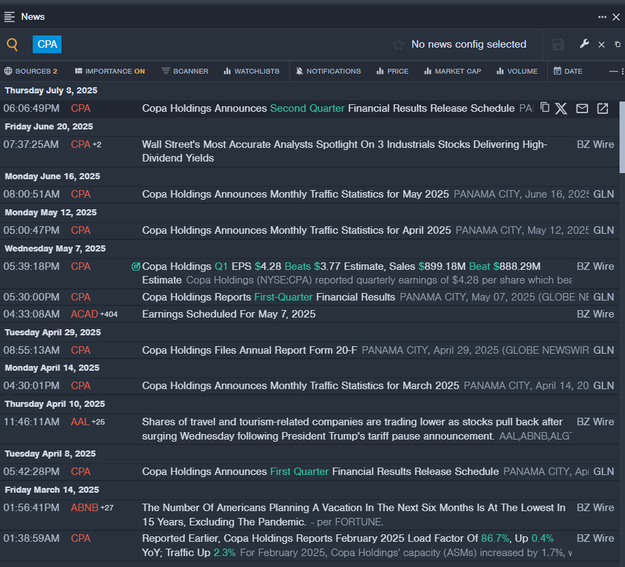Image resolution: width=625 pixels, height=567 pixels.
Task: Open the Date filter
Action: click(568, 72)
